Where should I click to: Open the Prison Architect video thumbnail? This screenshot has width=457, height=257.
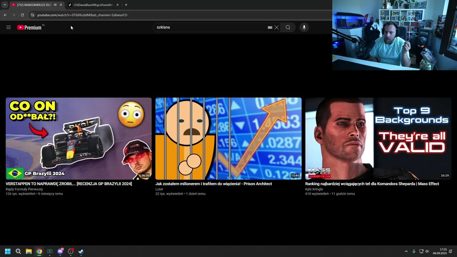[228, 138]
